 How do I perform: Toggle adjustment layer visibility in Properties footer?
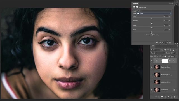[x=167, y=43]
